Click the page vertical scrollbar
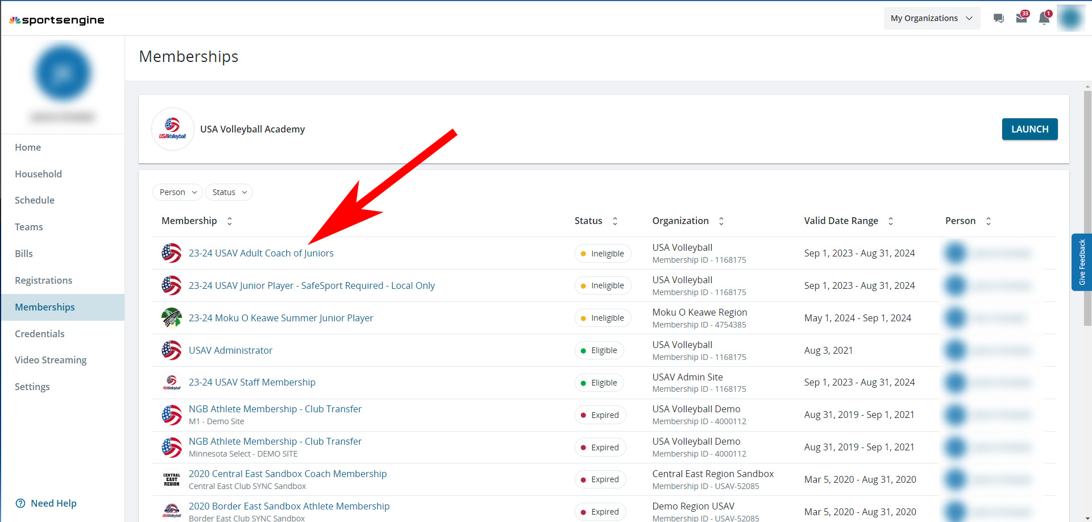Screen dimensions: 1092x522 [x=1087, y=210]
